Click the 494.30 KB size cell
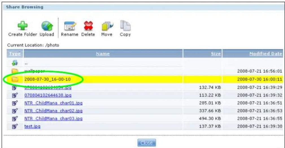The image size is (285, 148). [210, 119]
